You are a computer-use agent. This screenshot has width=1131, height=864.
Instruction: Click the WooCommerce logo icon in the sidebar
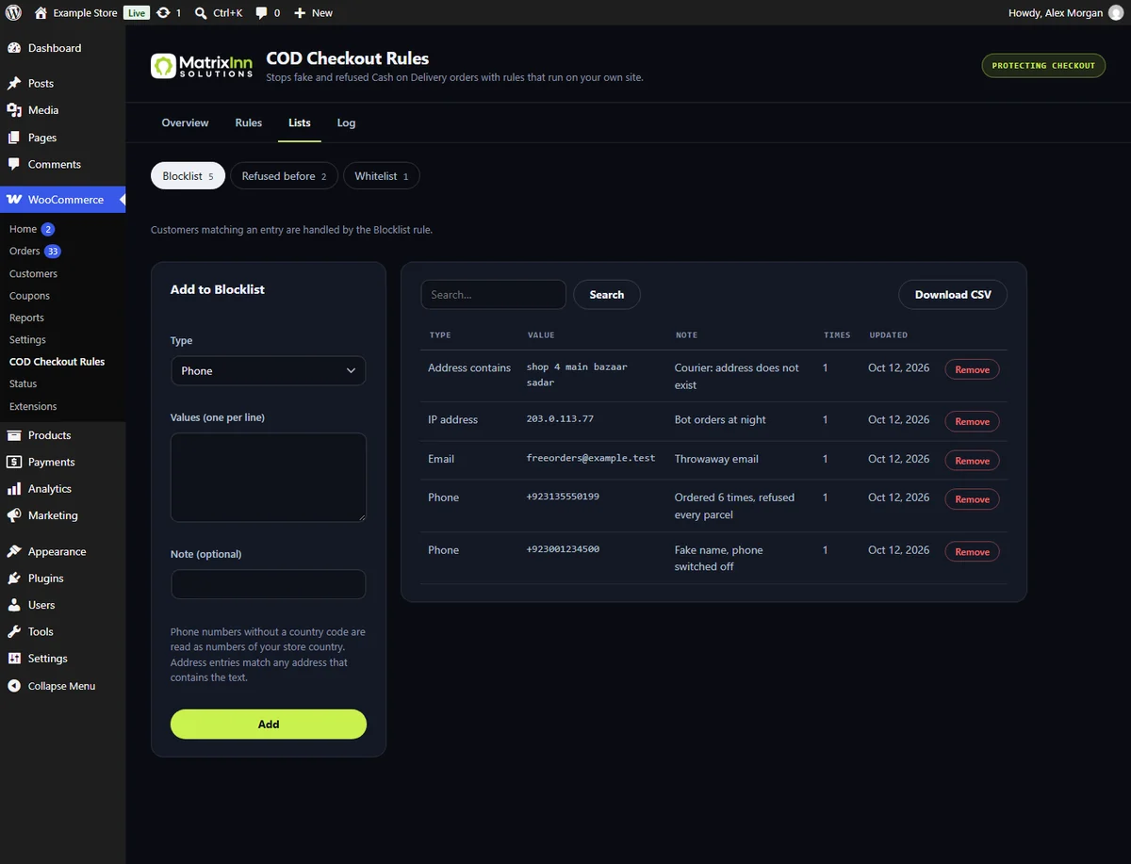click(14, 200)
